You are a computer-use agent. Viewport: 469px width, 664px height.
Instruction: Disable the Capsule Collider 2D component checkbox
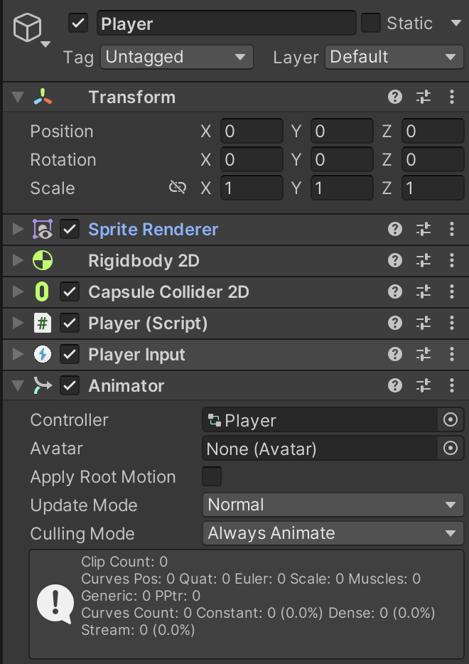coord(70,291)
